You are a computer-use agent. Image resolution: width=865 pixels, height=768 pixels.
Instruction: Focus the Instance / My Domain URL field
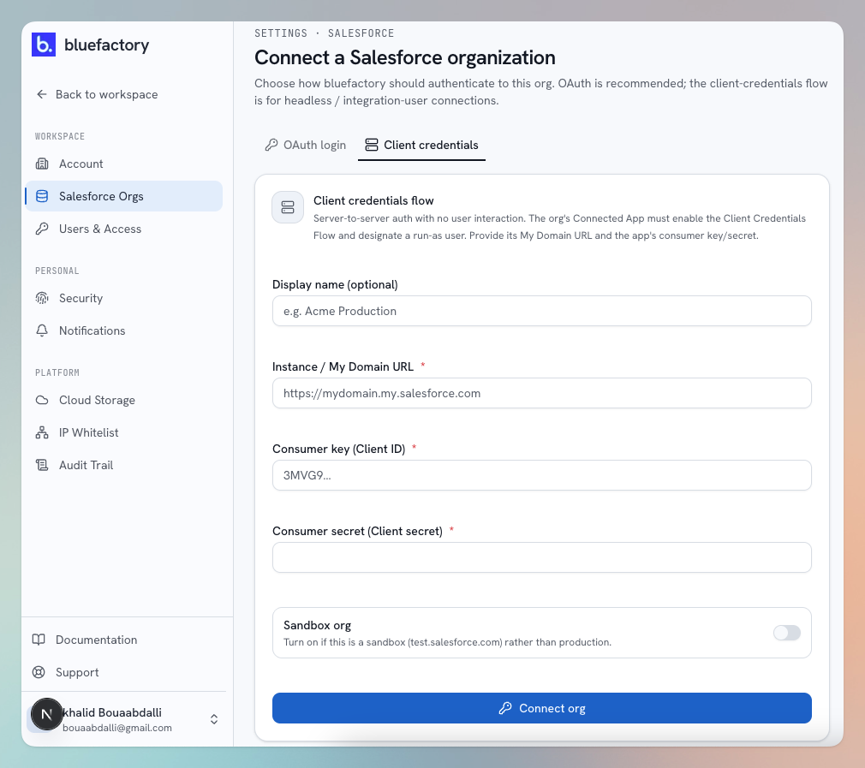542,393
